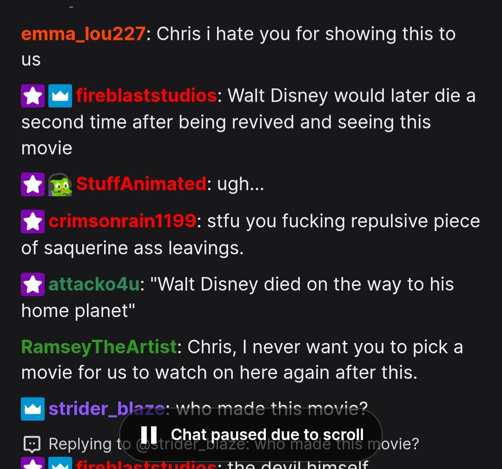Open strider_blaze's username card
The width and height of the screenshot is (502, 469).
point(106,409)
